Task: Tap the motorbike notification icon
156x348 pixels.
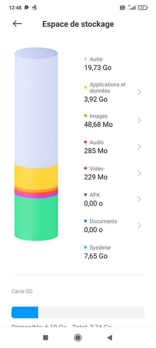Action: coord(34,7)
